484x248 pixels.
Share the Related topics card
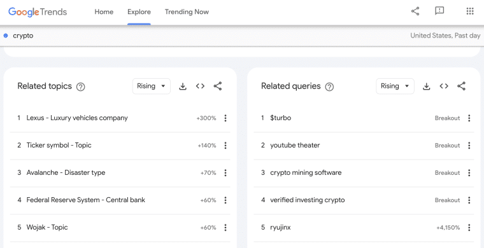point(218,86)
